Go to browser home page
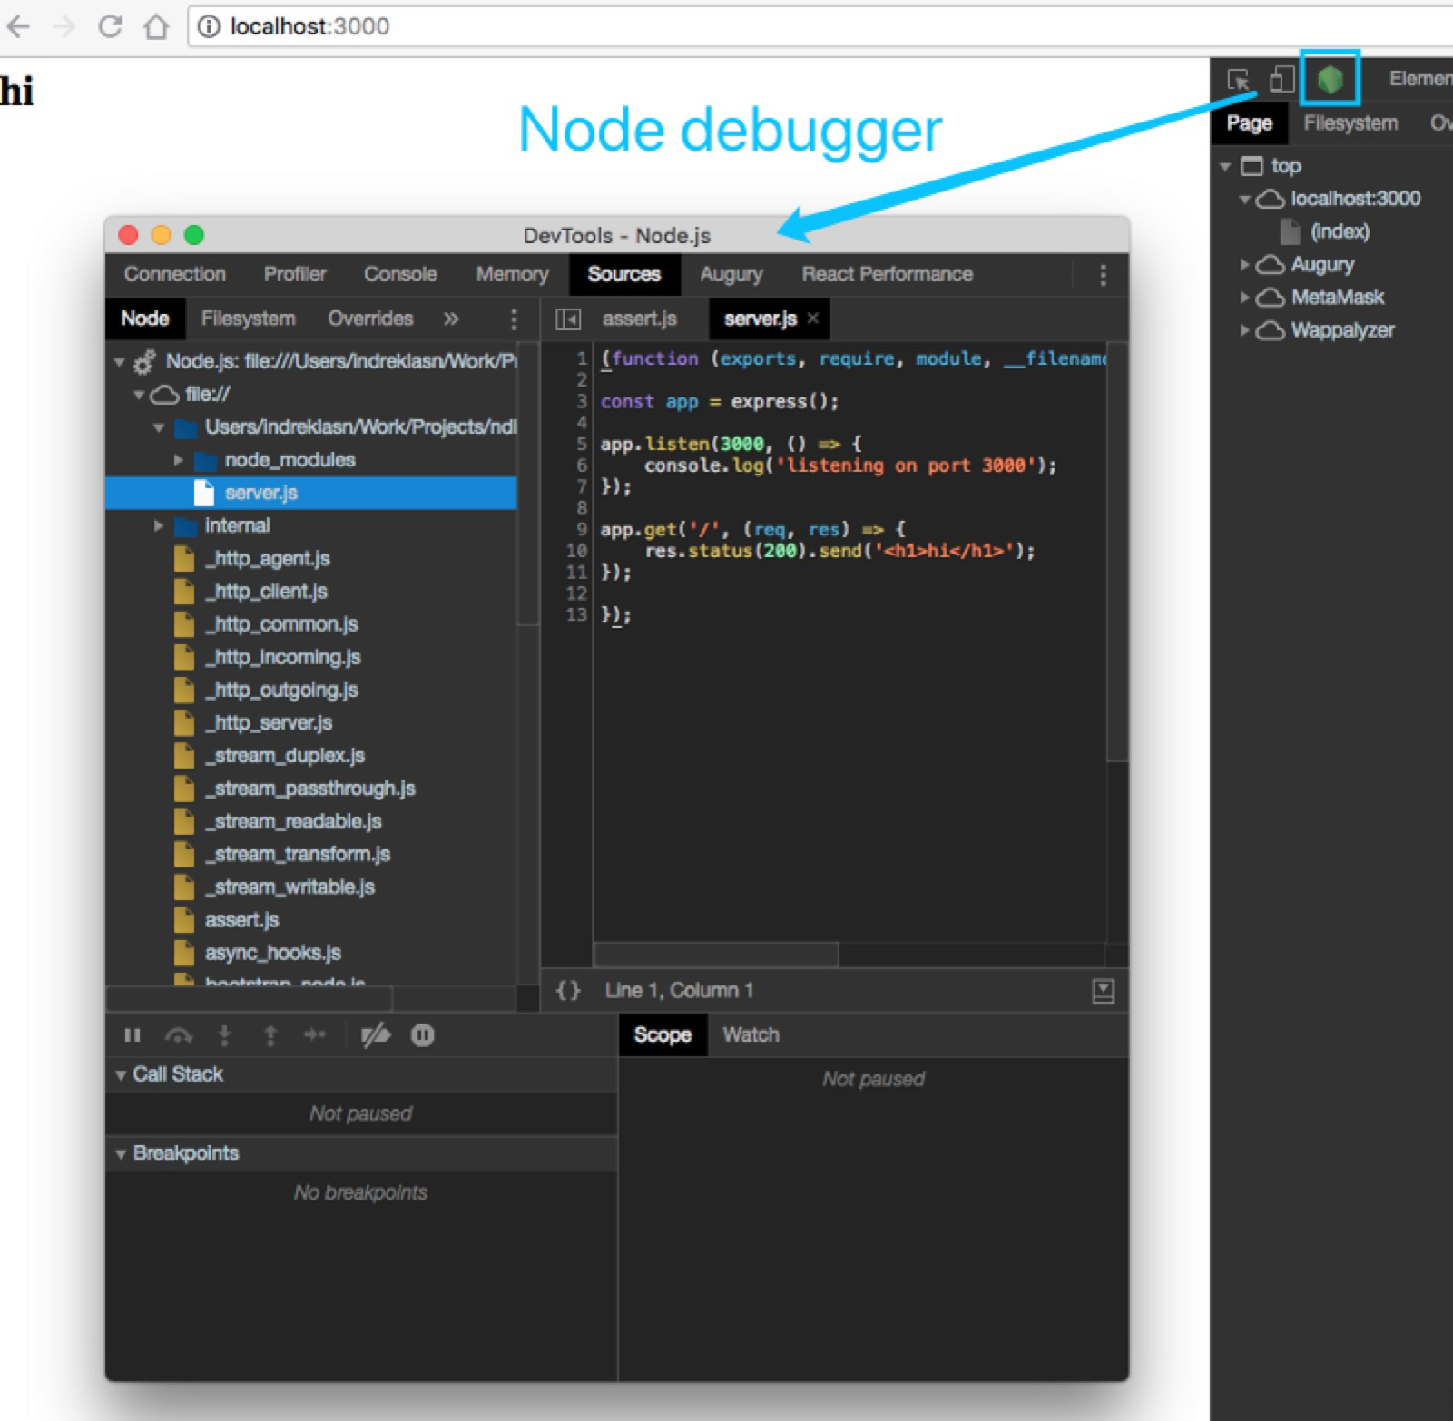Image resolution: width=1453 pixels, height=1421 pixels. 156,26
